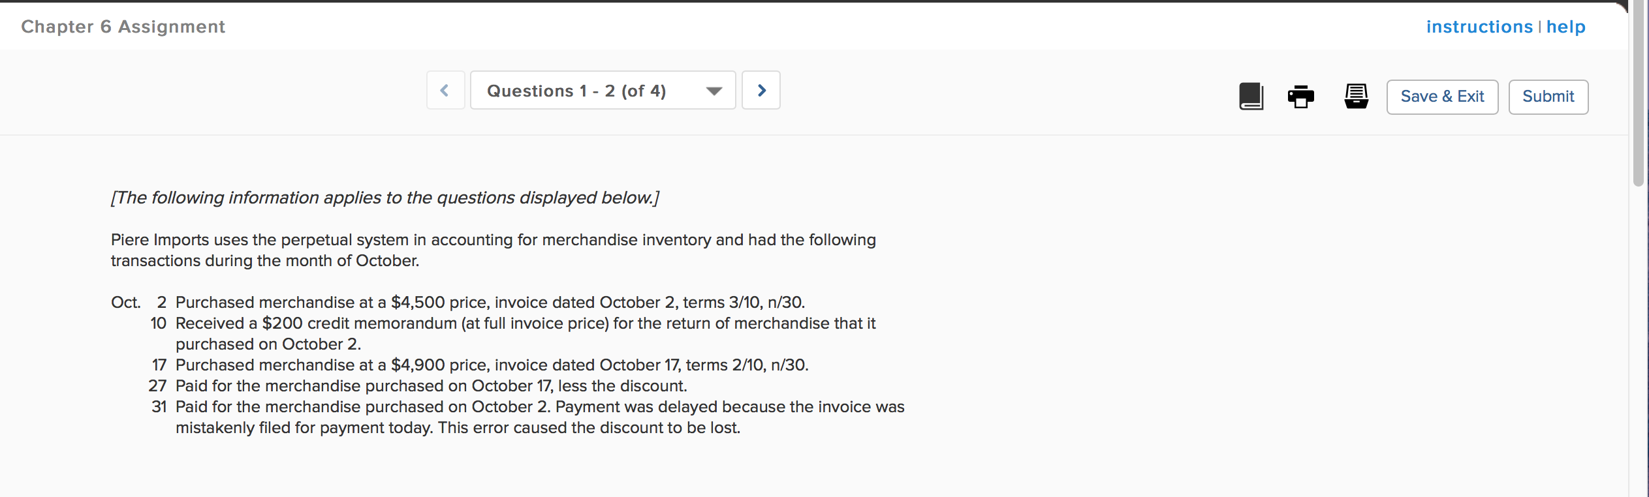Click the downward caret on the question selector
This screenshot has width=1649, height=497.
pos(713,91)
